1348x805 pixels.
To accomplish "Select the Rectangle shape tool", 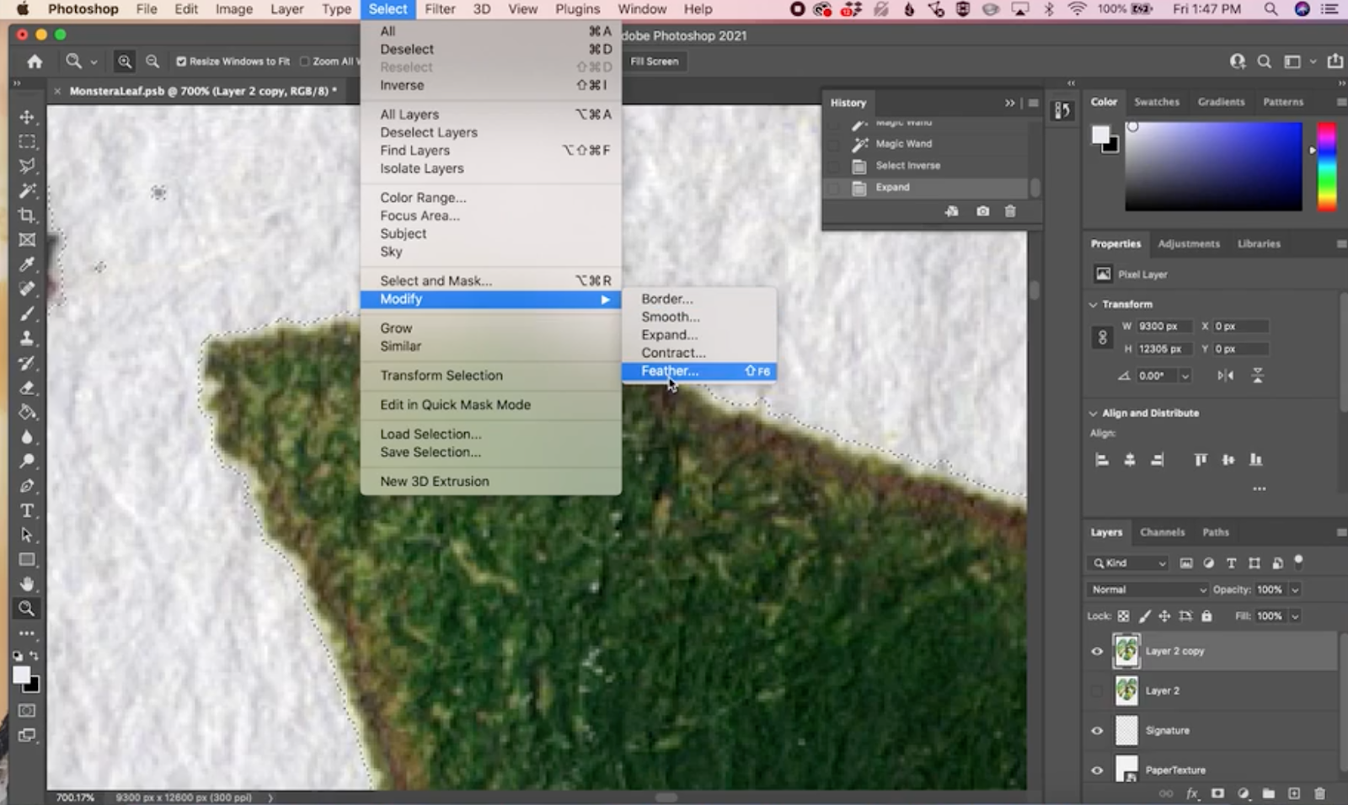I will click(x=27, y=560).
